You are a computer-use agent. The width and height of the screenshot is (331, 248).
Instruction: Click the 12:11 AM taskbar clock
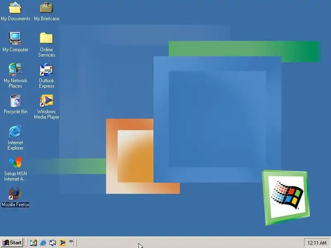click(317, 243)
